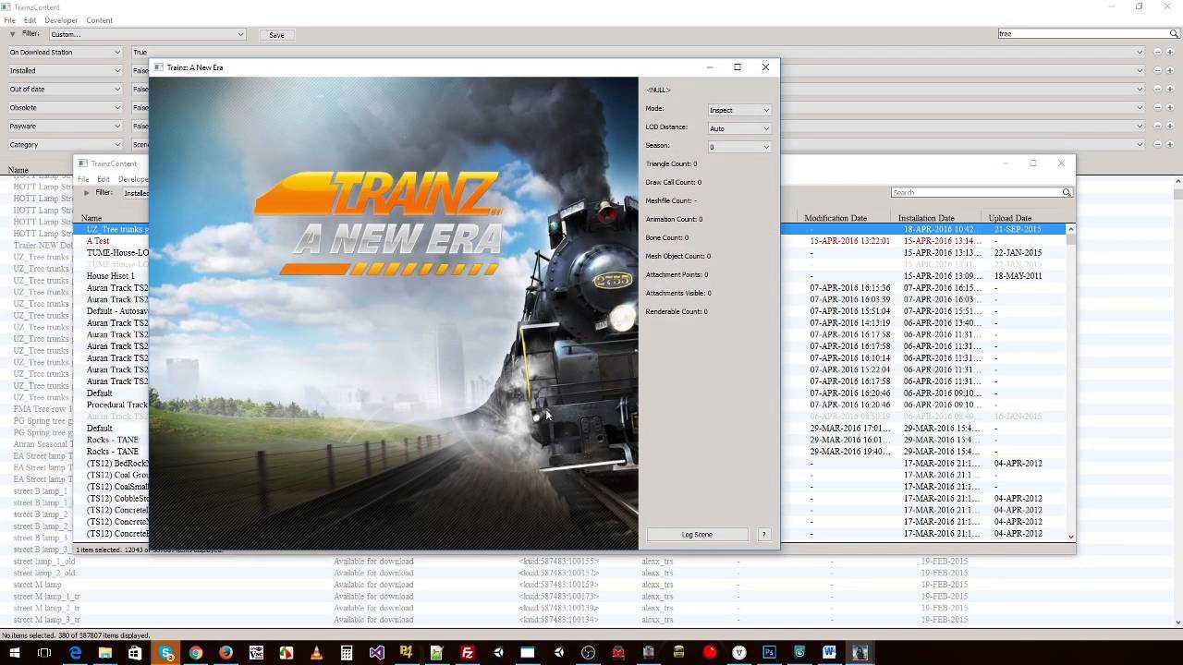
Task: Open the 'Installed' filter type dropdown
Action: click(65, 71)
